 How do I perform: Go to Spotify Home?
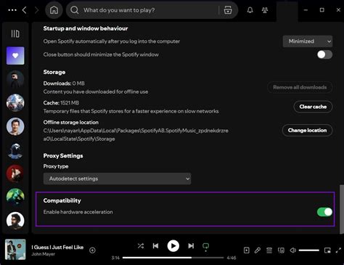pos(54,10)
